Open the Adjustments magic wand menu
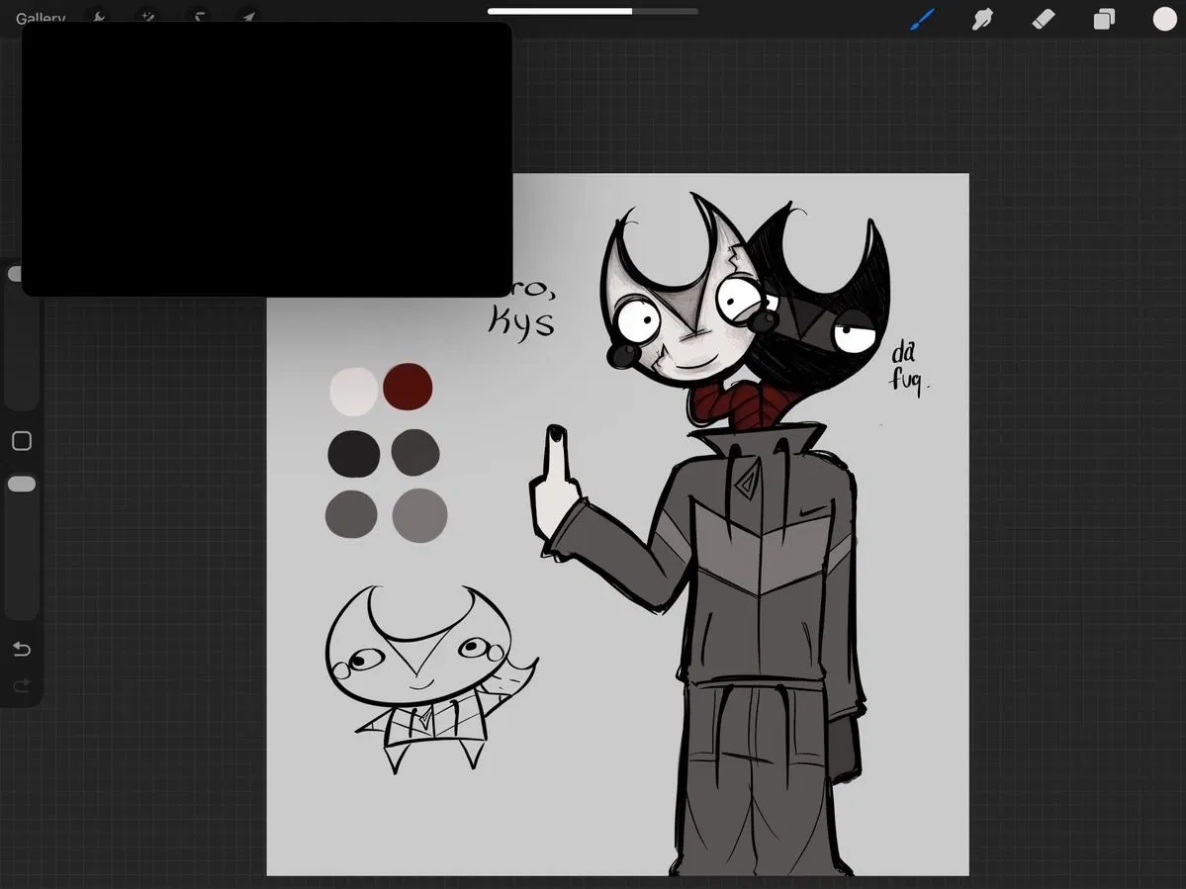Image resolution: width=1186 pixels, height=889 pixels. [x=147, y=17]
